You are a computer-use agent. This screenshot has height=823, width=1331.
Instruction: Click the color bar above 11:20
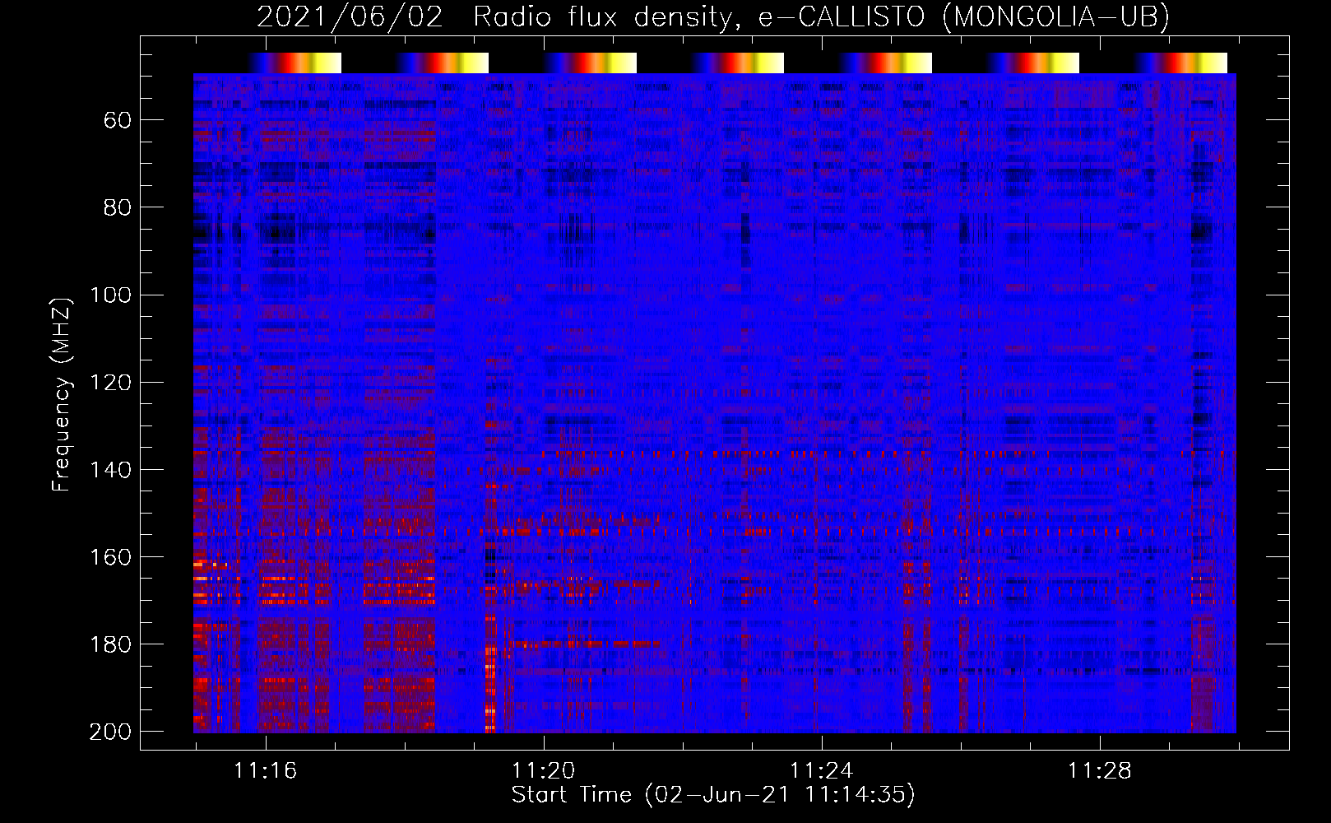pyautogui.click(x=590, y=63)
